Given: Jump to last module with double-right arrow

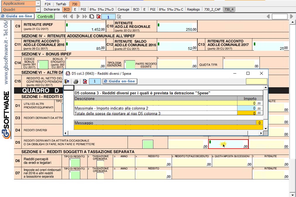Looking at the screenshot, I should tap(85, 16).
